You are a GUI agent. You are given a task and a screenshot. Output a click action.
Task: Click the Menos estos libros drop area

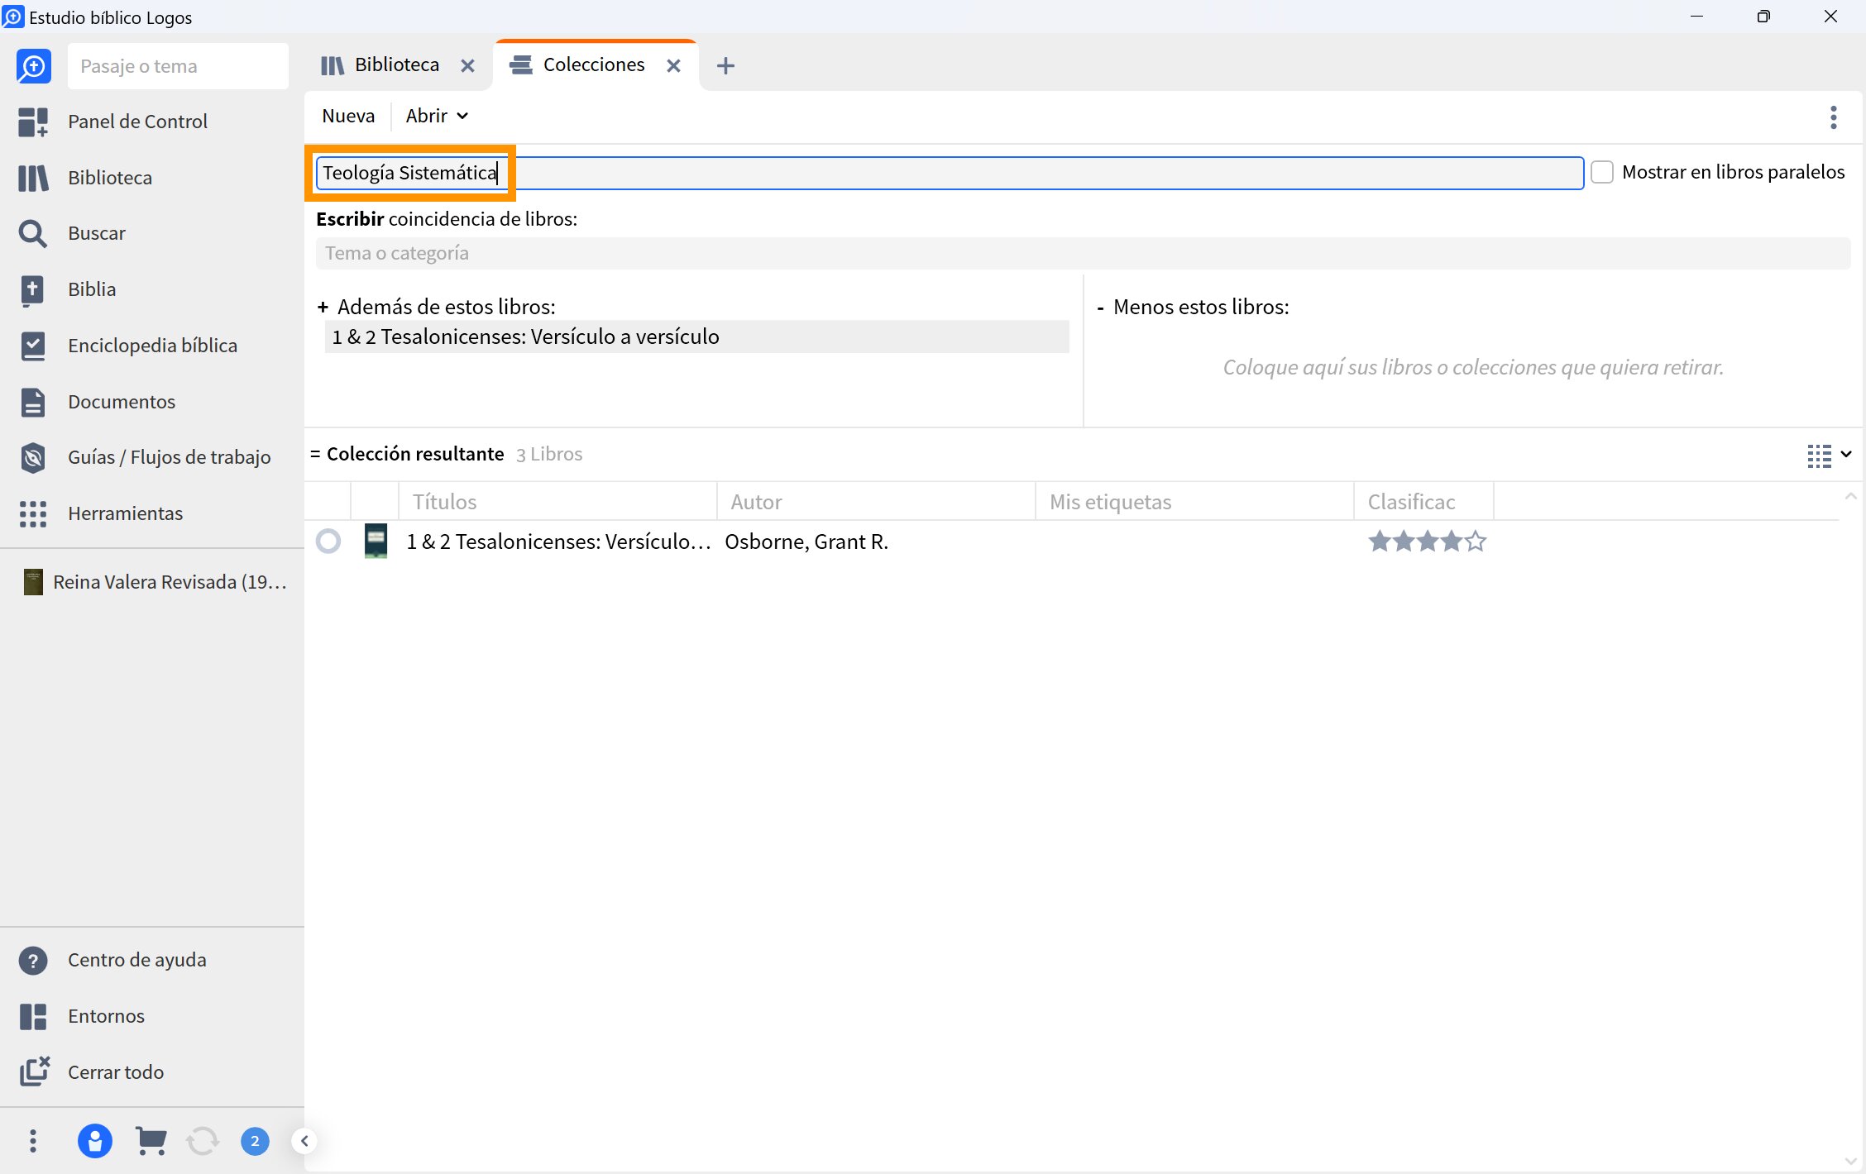pos(1473,367)
